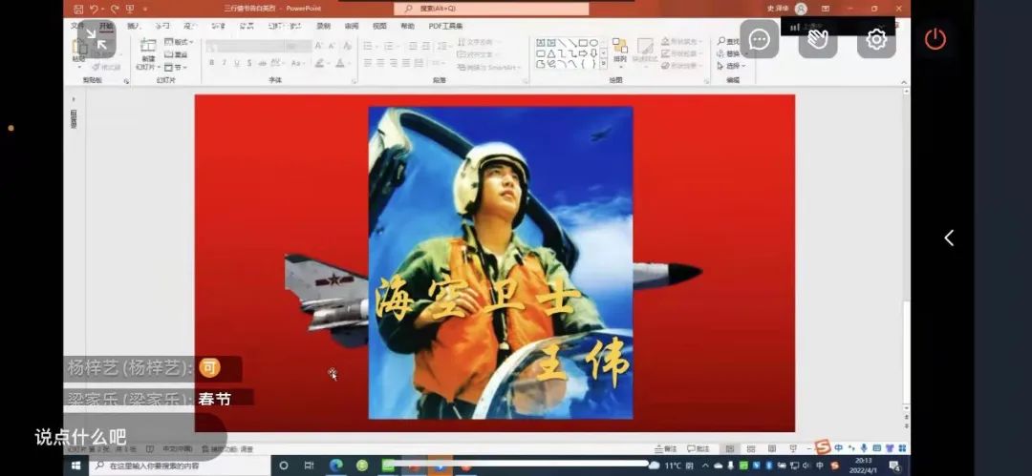Toggle Underline formatting in the Font group

click(236, 63)
